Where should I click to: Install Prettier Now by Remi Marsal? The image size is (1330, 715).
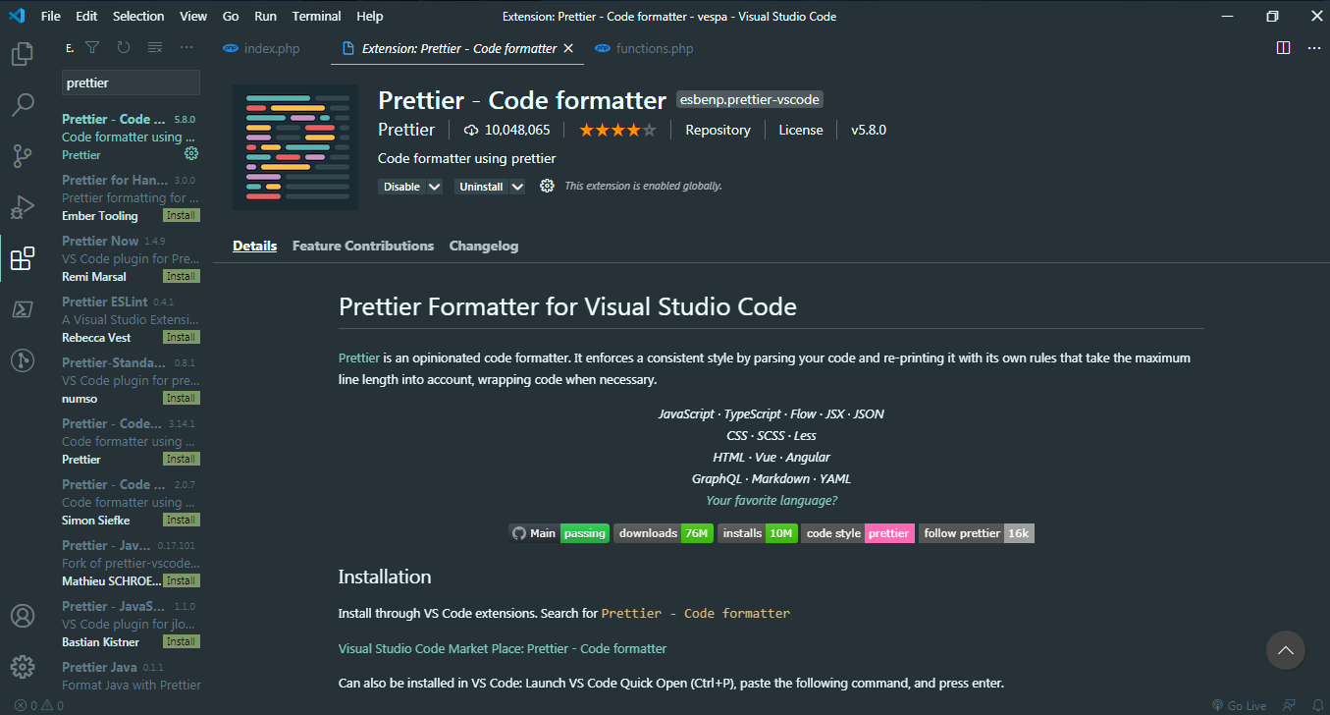182,276
